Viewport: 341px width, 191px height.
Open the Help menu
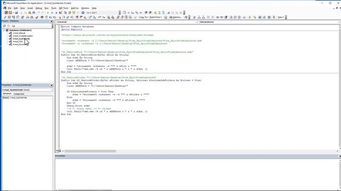coord(94,8)
